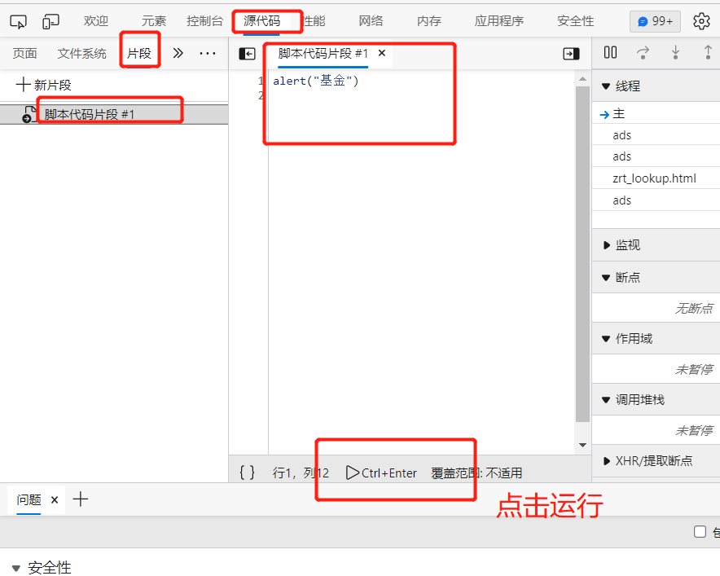Open the 99+ issues counter
Viewport: 720px width, 576px height.
tap(655, 21)
